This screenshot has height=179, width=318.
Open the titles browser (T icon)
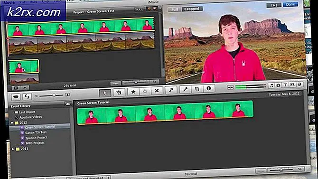285,85
